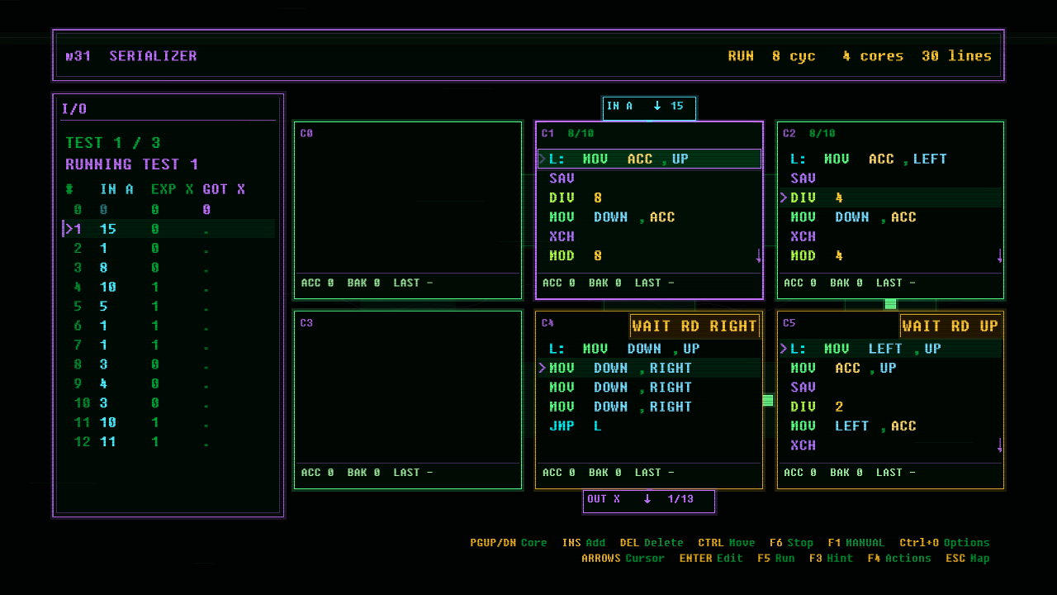Click C1 8/10 line counter
This screenshot has height=595, width=1057.
coord(581,133)
